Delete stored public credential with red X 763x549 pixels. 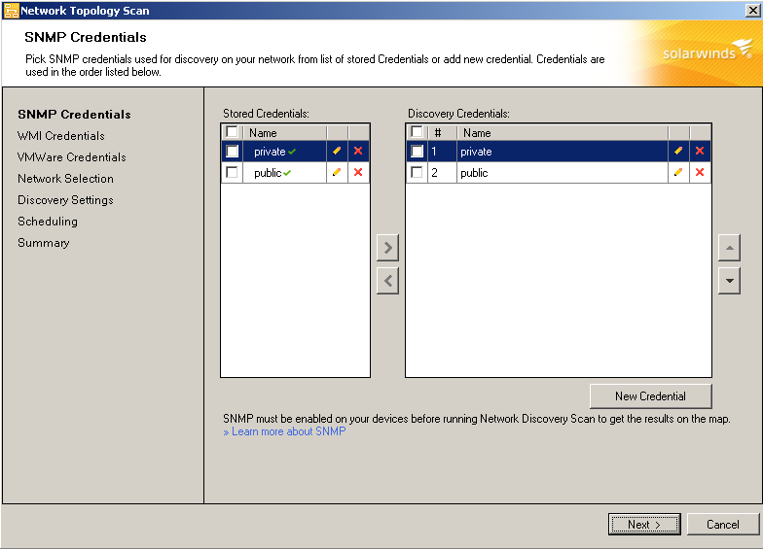pos(358,173)
